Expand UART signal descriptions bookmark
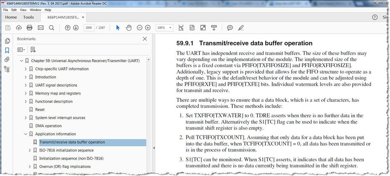The image size is (390, 176). tap(26, 85)
